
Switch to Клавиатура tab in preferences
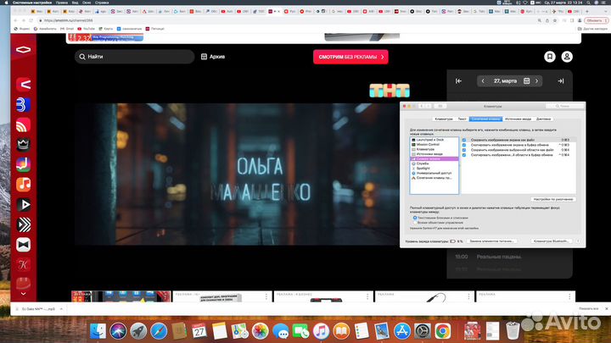[444, 119]
